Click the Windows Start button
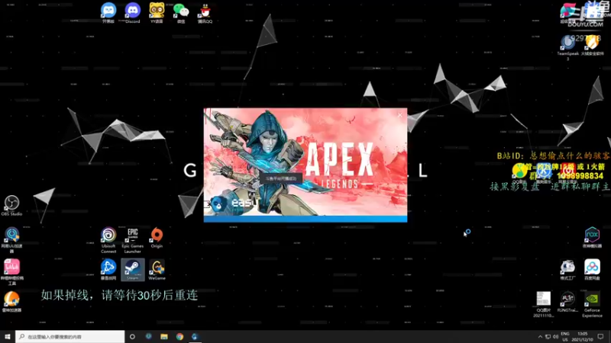Image resolution: width=611 pixels, height=343 pixels. tap(8, 336)
